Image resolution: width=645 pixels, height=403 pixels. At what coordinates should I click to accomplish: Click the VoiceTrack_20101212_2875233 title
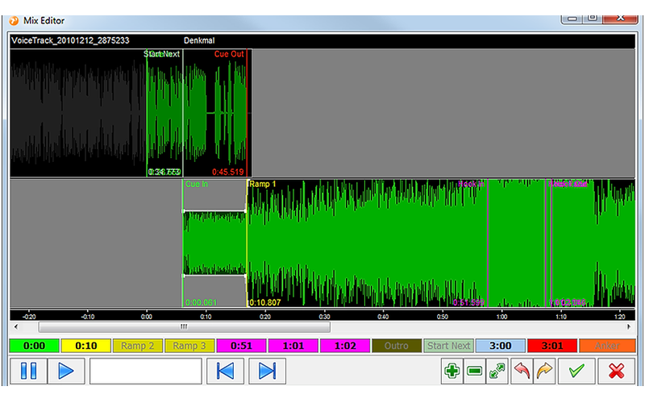(70, 40)
